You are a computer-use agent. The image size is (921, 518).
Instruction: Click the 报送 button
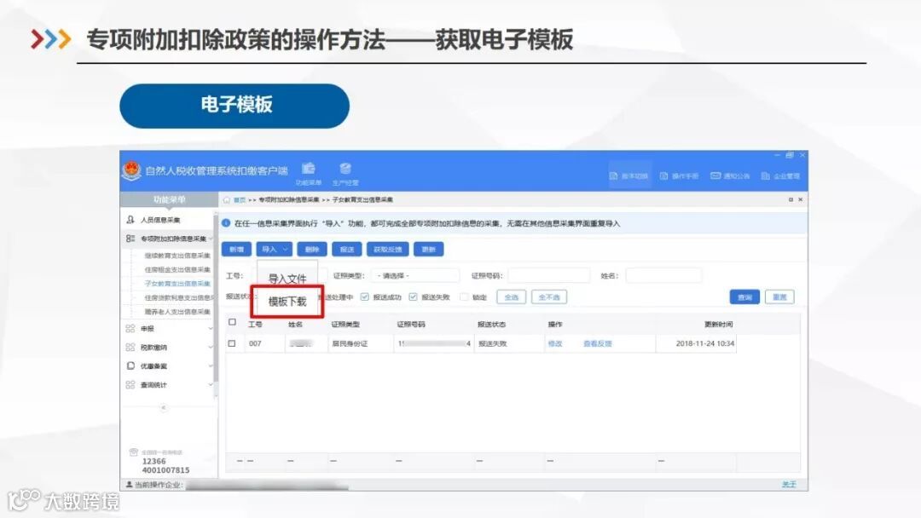pyautogui.click(x=346, y=250)
